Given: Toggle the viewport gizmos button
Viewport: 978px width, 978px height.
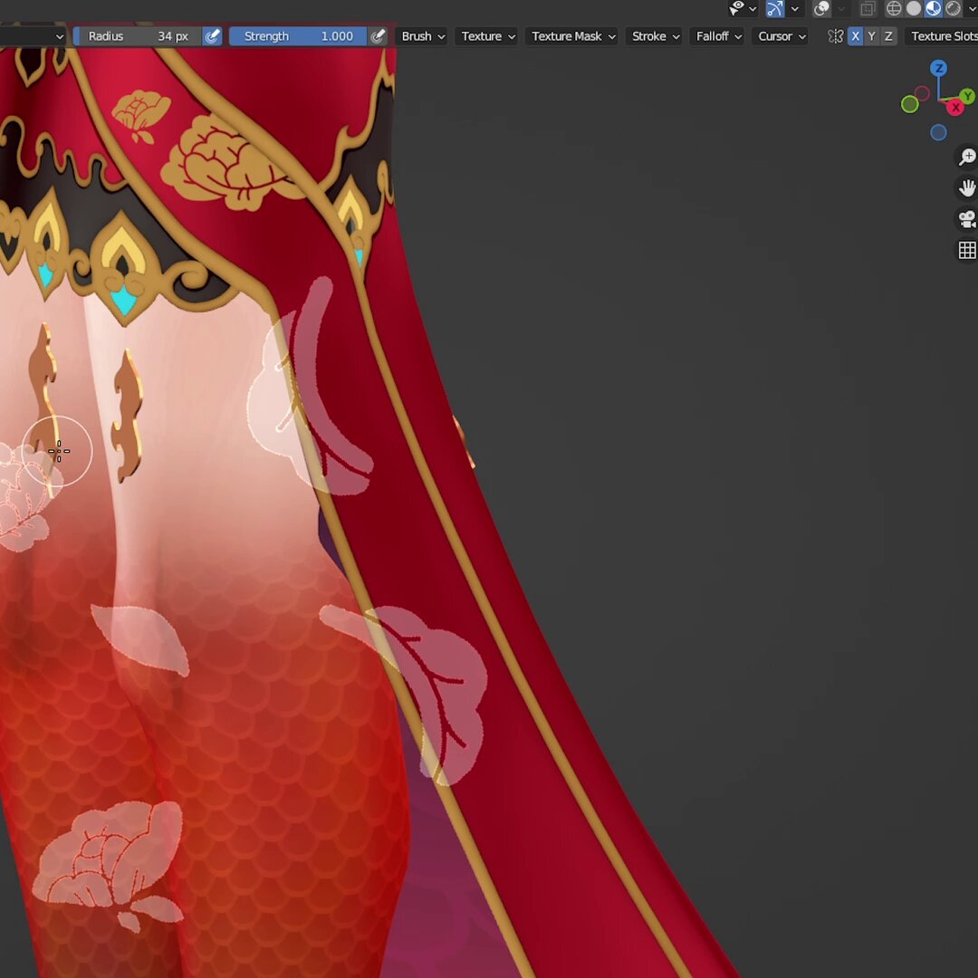Looking at the screenshot, I should click(774, 9).
